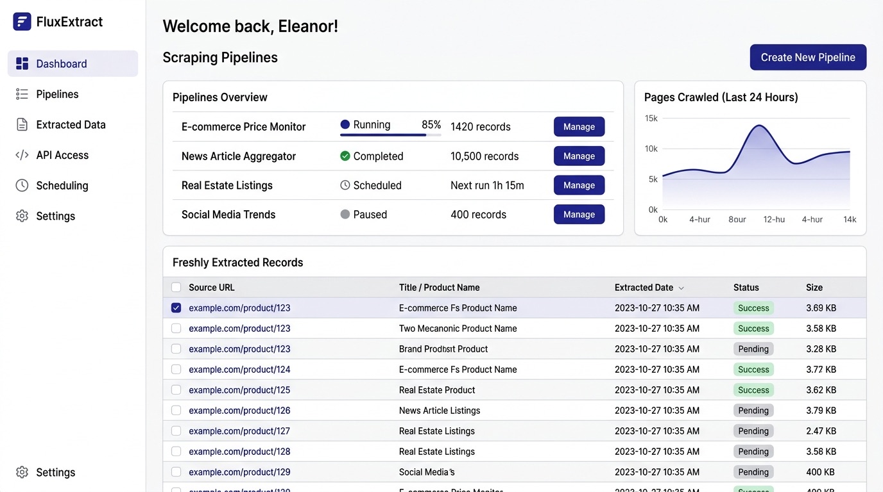The image size is (883, 492).
Task: Open API Access page
Action: pyautogui.click(x=73, y=155)
